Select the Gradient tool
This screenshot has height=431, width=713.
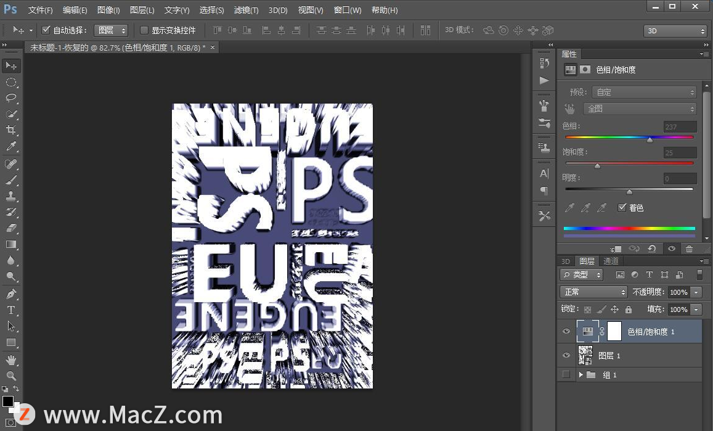tap(11, 244)
